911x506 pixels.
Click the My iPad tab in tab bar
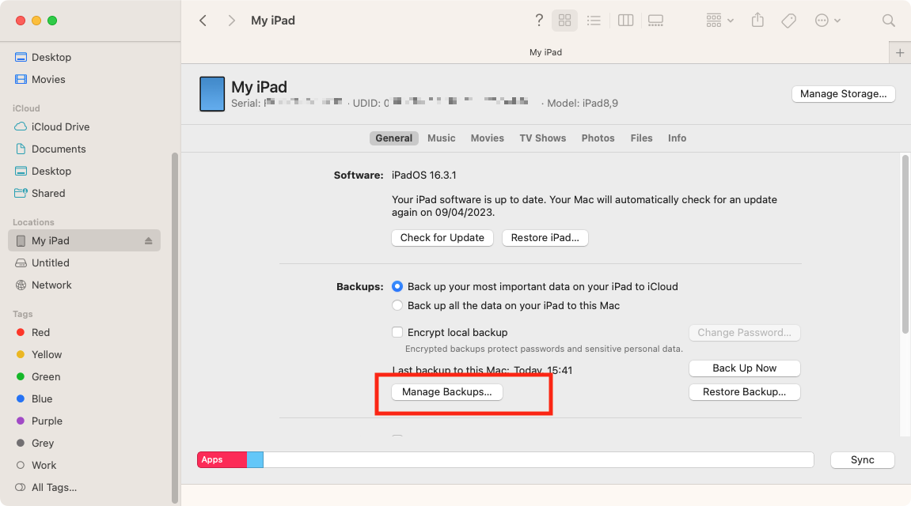point(545,52)
